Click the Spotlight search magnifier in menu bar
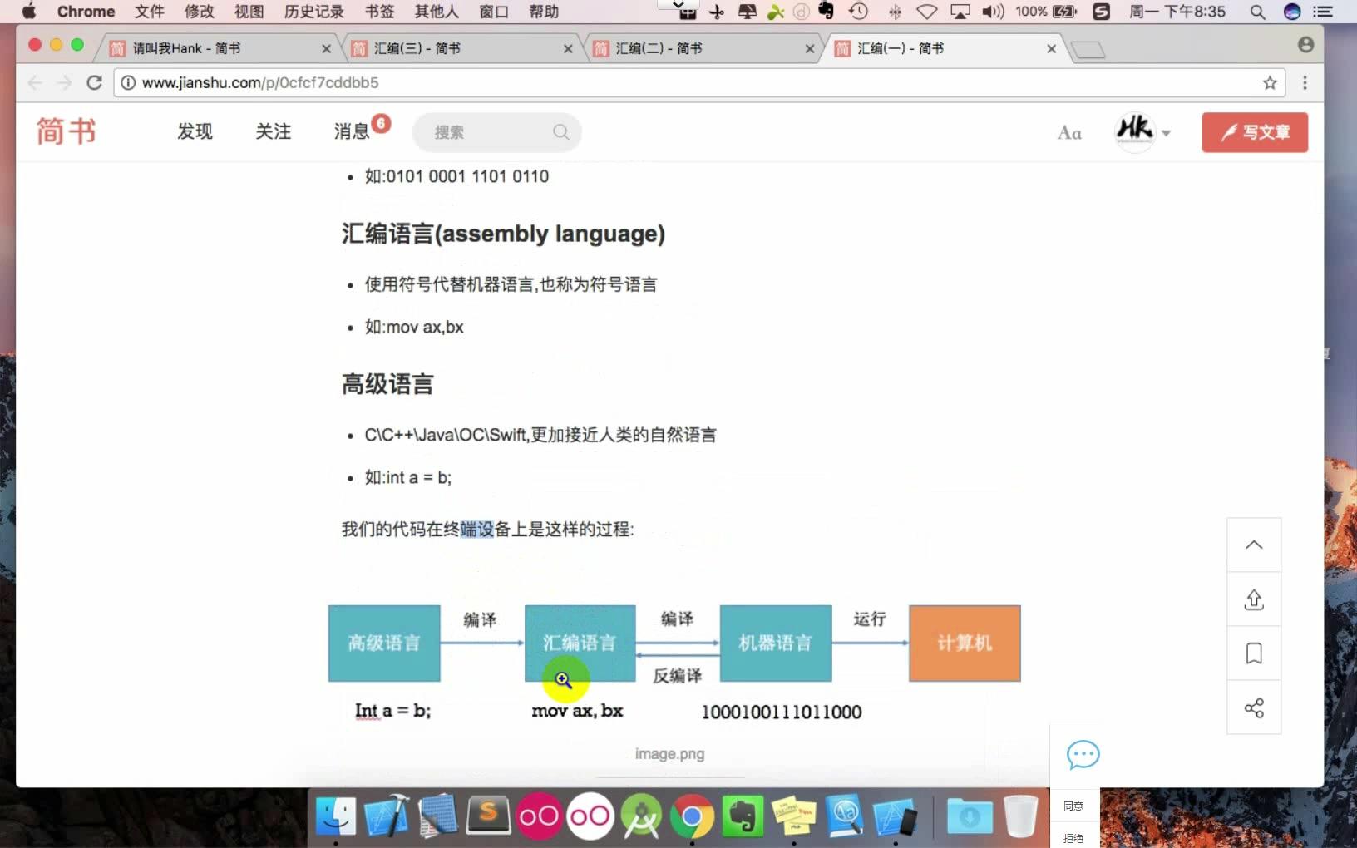This screenshot has height=848, width=1357. (1258, 12)
